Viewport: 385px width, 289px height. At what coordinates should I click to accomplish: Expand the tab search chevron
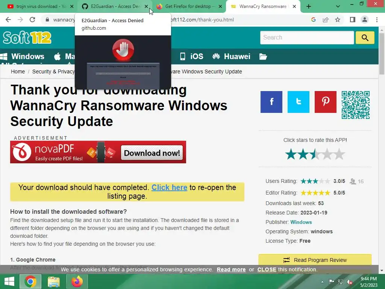(338, 6)
